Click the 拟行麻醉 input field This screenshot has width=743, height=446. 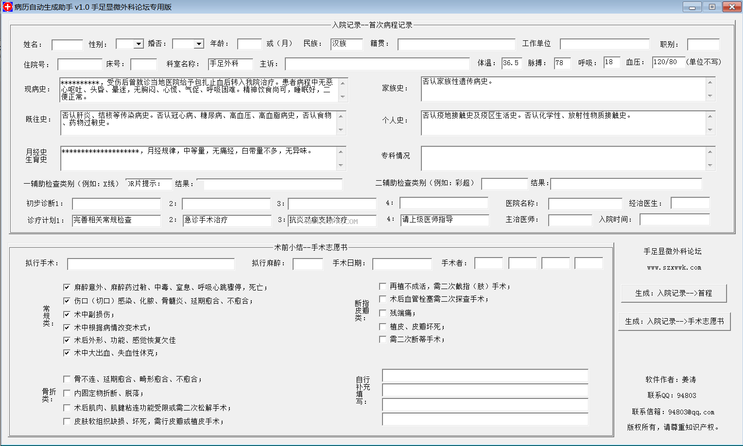pos(308,264)
